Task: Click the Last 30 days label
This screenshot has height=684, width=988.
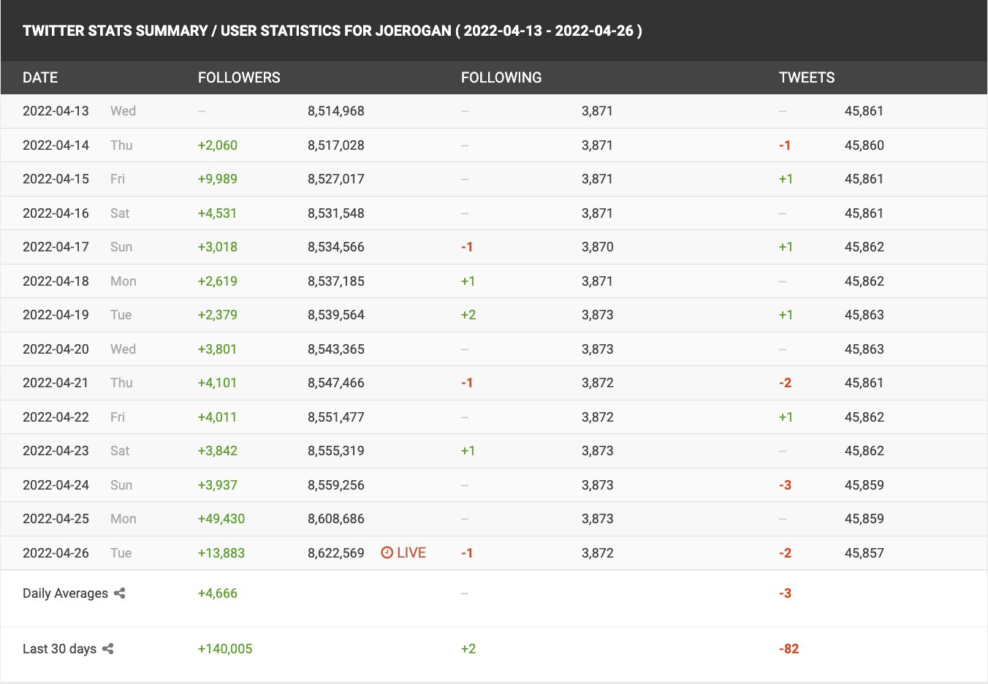Action: point(59,649)
